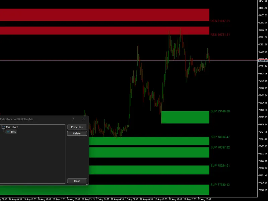Click the 26 Aug 09:55 time label
Image resolution: width=268 pixels, height=201 pixels.
[x=15, y=199]
